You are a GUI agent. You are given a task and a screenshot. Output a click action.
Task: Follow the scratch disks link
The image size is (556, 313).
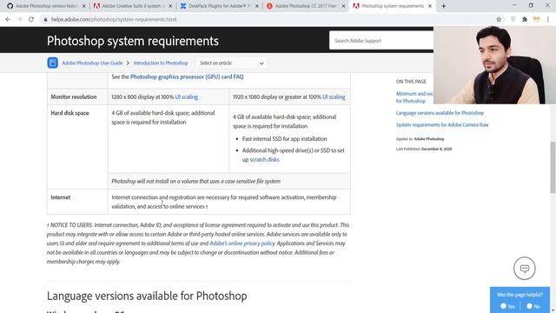264,160
